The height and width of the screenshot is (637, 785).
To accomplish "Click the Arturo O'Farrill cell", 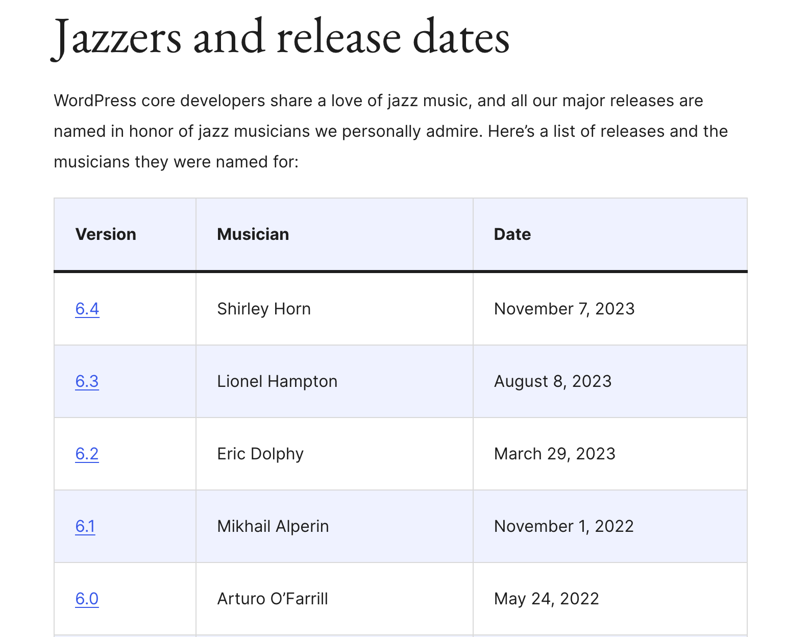I will coord(273,599).
